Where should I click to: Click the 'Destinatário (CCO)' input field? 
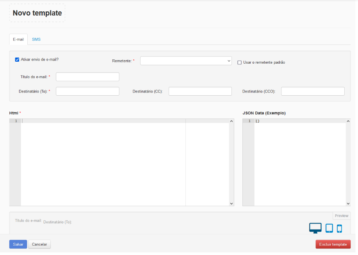(313, 91)
